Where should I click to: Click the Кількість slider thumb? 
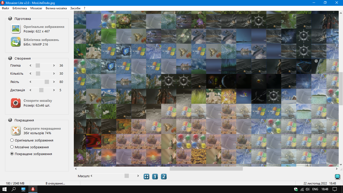(38, 74)
